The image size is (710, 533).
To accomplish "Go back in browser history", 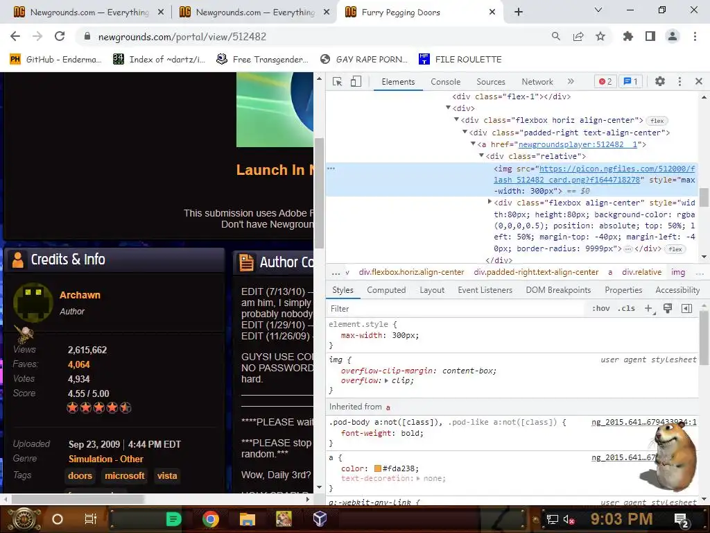I will point(15,36).
